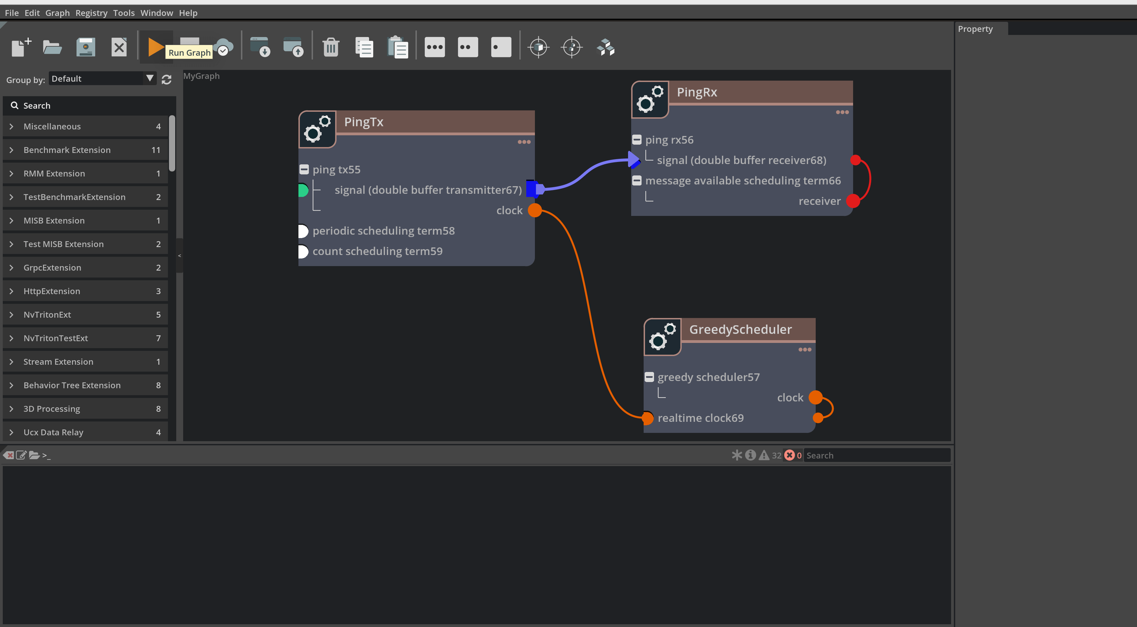Screen dimensions: 1137x627
Task: Click the console log search field
Action: [876, 455]
